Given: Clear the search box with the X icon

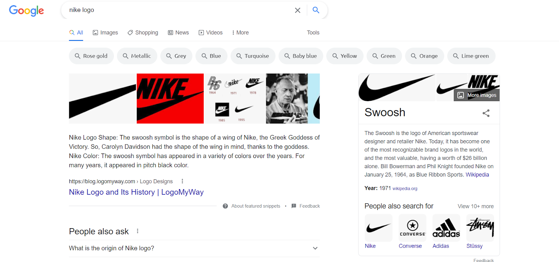Looking at the screenshot, I should click(x=298, y=10).
